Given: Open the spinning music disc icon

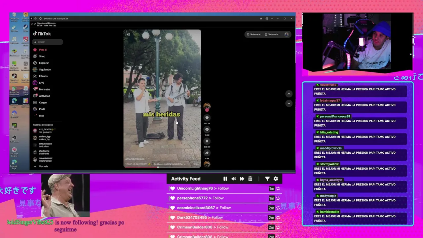Looking at the screenshot, I should pos(207,164).
